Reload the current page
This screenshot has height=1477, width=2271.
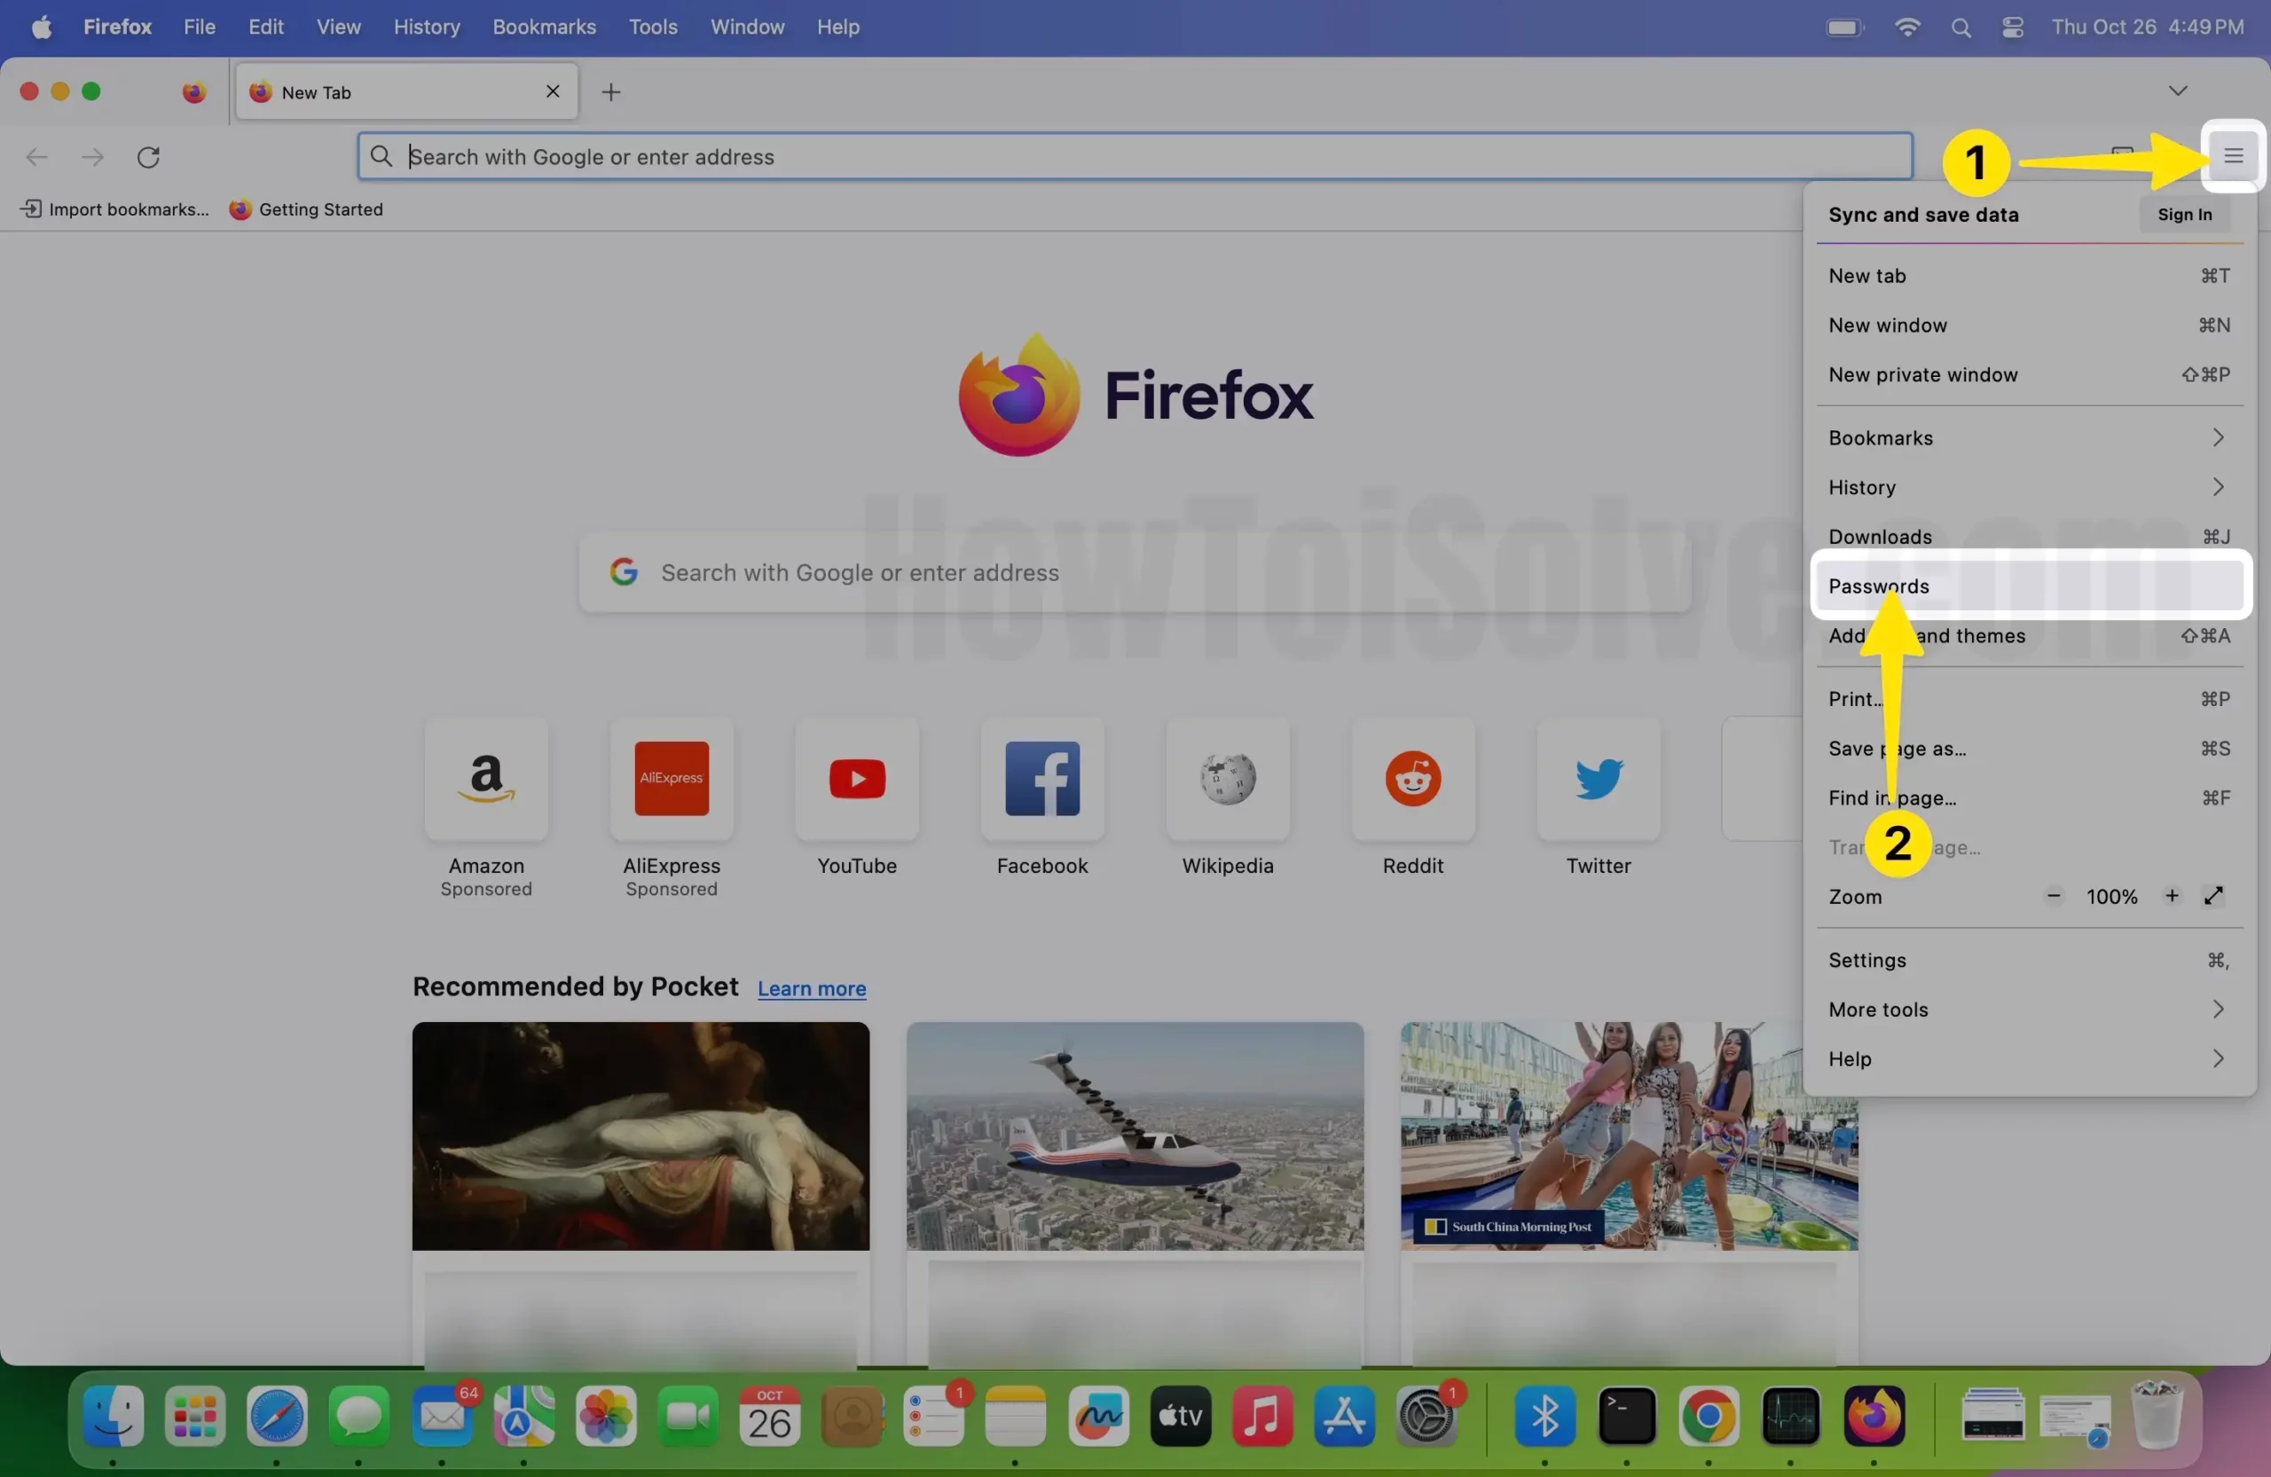tap(148, 156)
